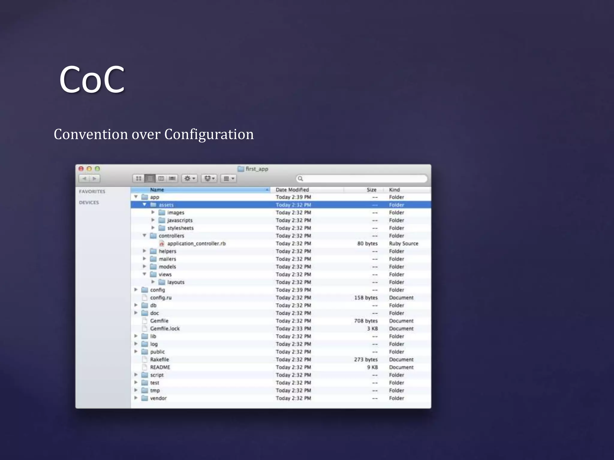Screen dimensions: 614x460
Task: Click the mailers folder icon
Action: click(x=153, y=259)
